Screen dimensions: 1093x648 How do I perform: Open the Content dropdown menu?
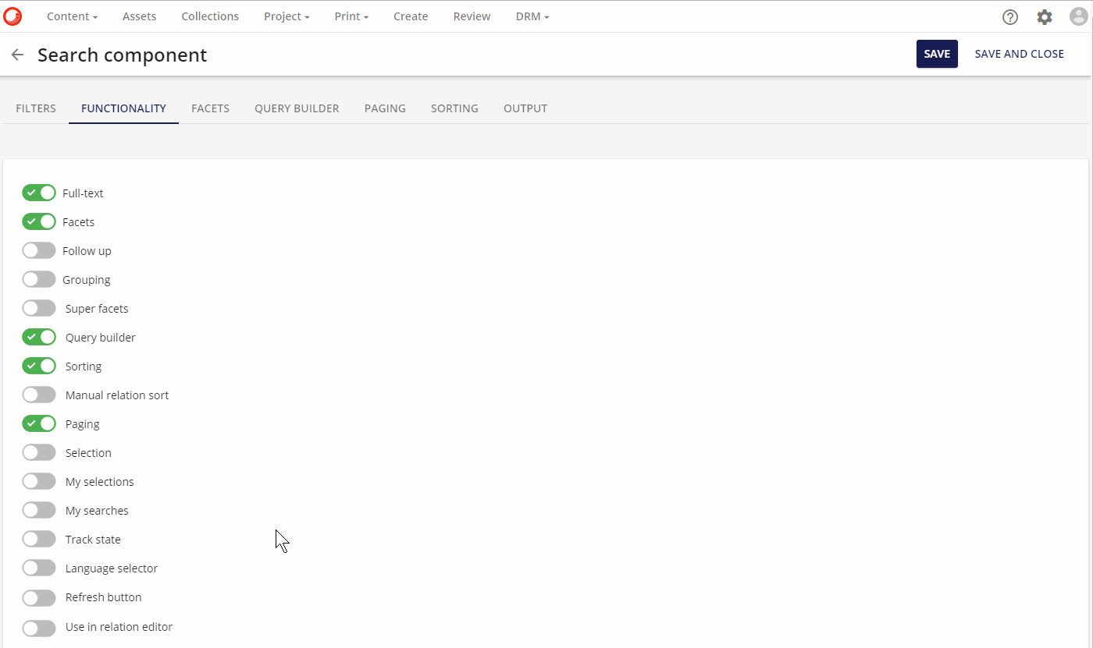pyautogui.click(x=72, y=16)
